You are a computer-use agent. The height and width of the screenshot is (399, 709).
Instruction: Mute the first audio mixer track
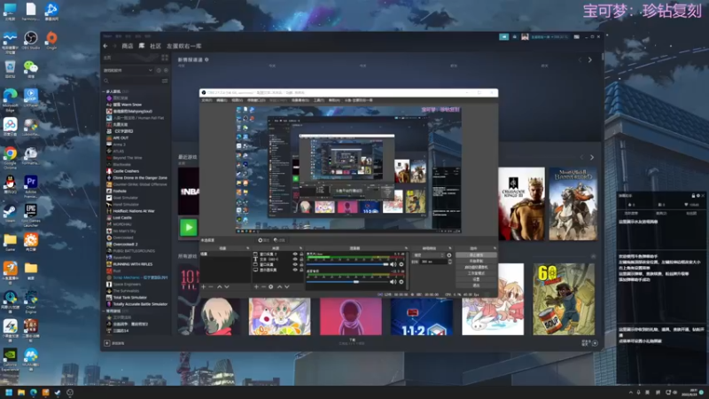pos(393,264)
